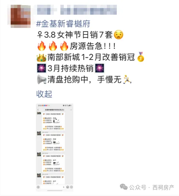Click the fourth sender avatar in the chat screenshot
Viewport: 179px width, 196px height.
tap(39, 175)
